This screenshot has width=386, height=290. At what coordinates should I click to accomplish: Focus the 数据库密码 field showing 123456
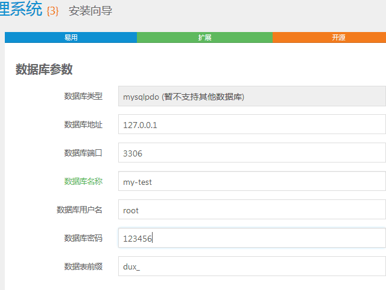(252, 238)
